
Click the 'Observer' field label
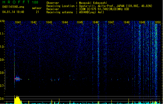click(53, 3)
